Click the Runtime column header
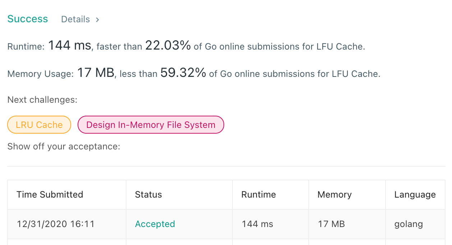The width and height of the screenshot is (452, 245). (259, 195)
